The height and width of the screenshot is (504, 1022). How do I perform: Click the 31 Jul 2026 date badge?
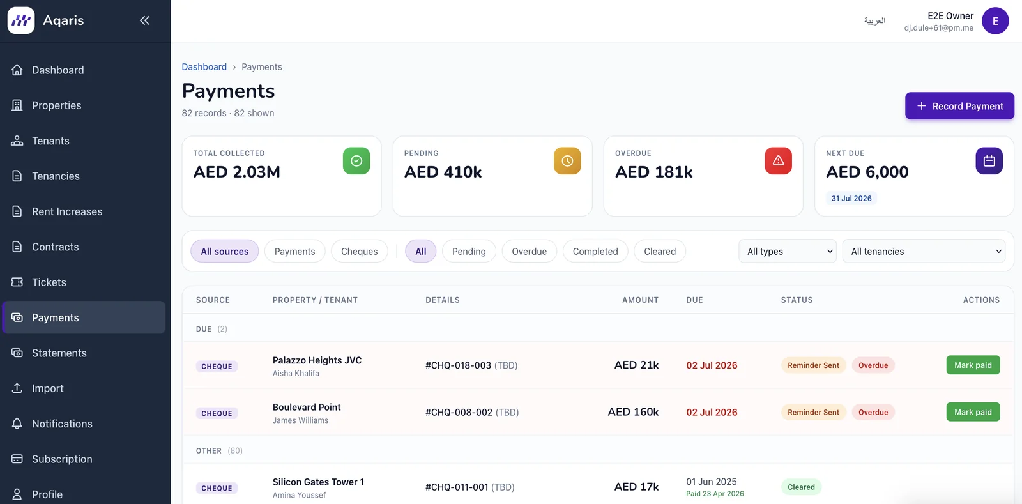coord(851,198)
